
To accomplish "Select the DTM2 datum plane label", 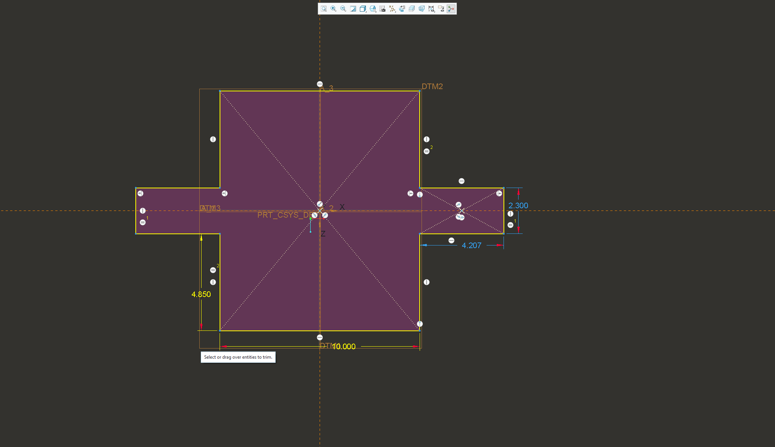I will click(x=432, y=86).
